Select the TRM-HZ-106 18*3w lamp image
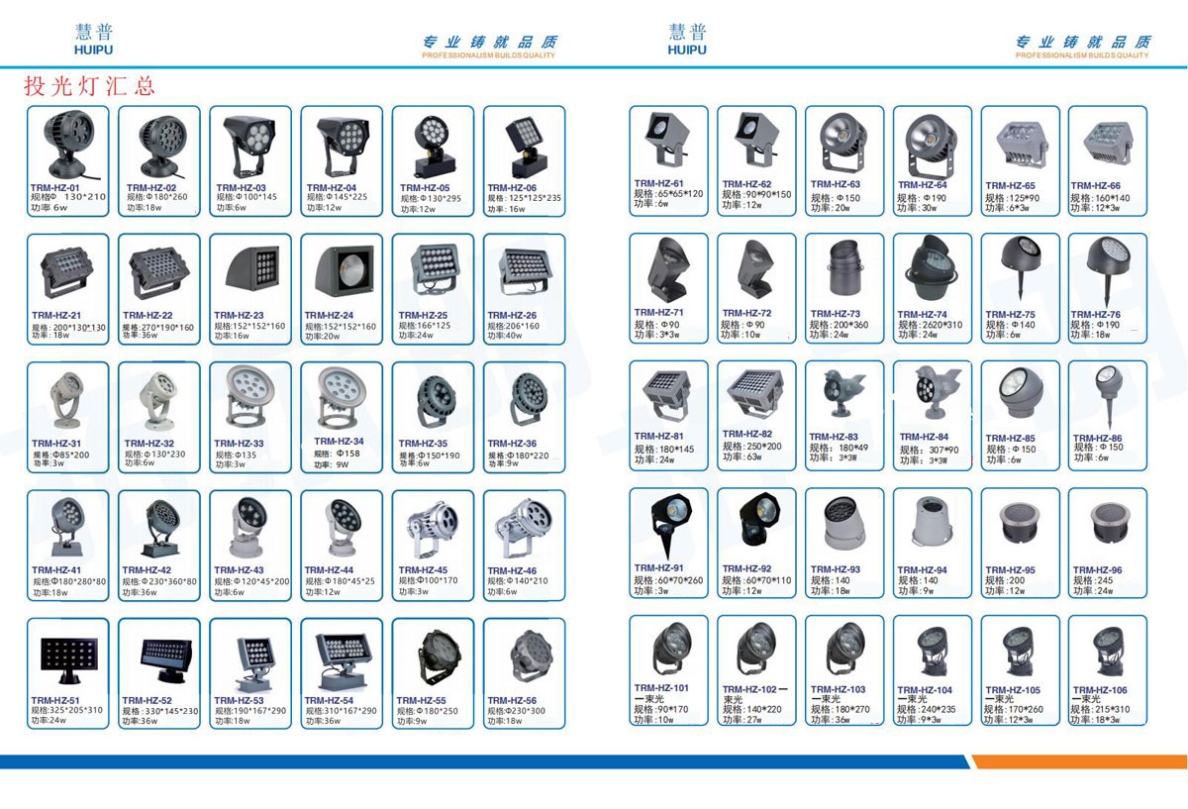 point(1108,652)
